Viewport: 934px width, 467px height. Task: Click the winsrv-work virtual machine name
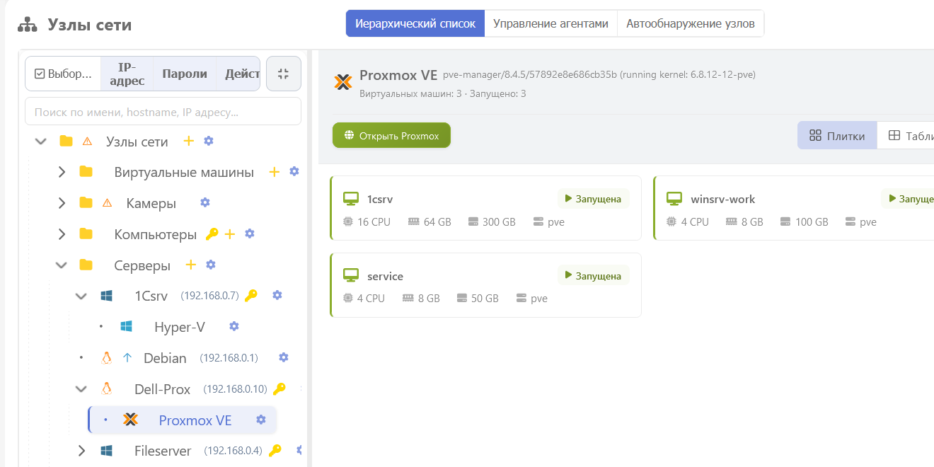click(x=723, y=200)
